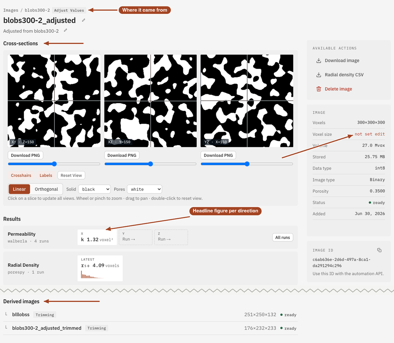The height and width of the screenshot is (343, 394).
Task: Toggle Crosshairs display
Action: pos(21,175)
